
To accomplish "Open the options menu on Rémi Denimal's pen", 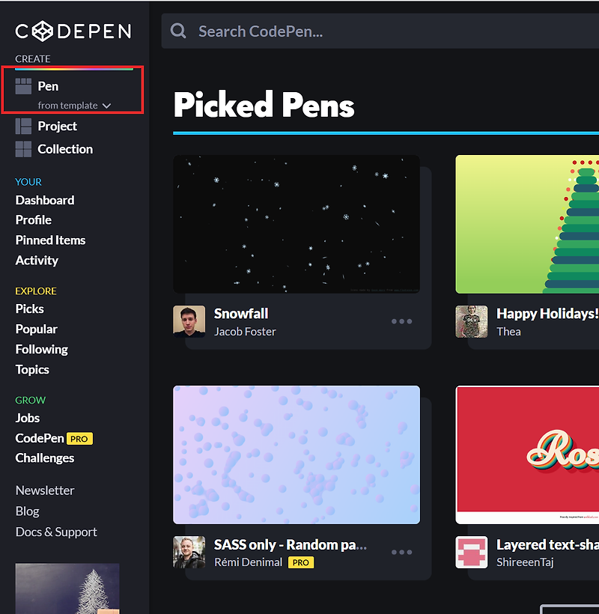I will [401, 552].
